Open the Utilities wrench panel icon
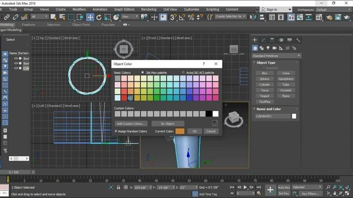 tap(298, 40)
